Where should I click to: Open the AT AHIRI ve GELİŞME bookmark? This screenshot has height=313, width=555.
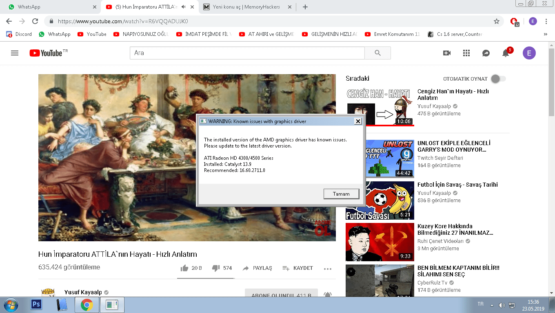pyautogui.click(x=266, y=34)
